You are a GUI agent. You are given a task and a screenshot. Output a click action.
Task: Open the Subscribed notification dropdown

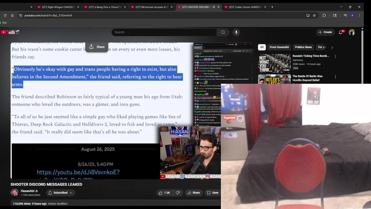coord(60,193)
